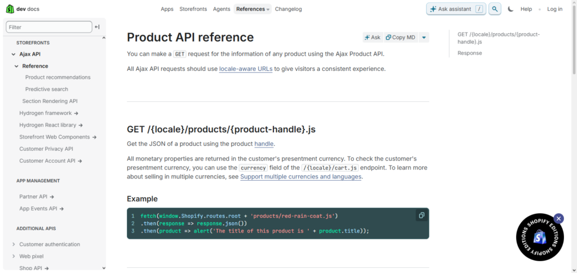
Task: Copy the example code snippet
Action: point(421,216)
